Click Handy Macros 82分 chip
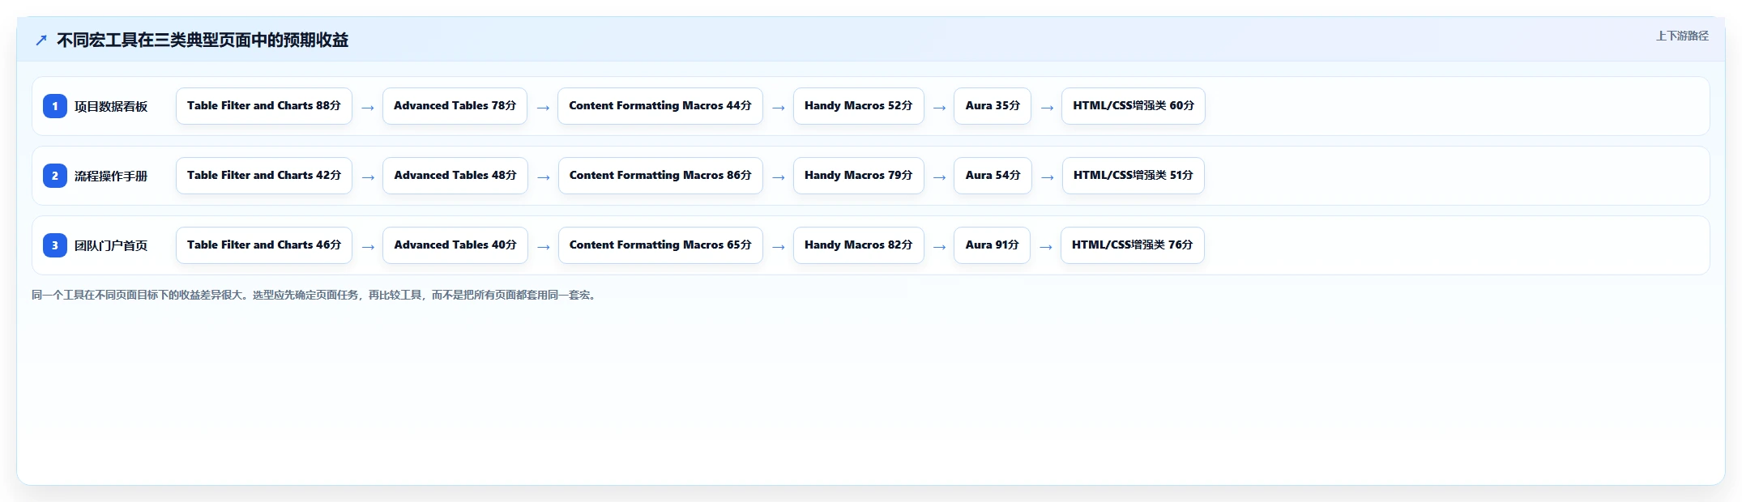Screen dimensions: 1742x502 click(859, 245)
